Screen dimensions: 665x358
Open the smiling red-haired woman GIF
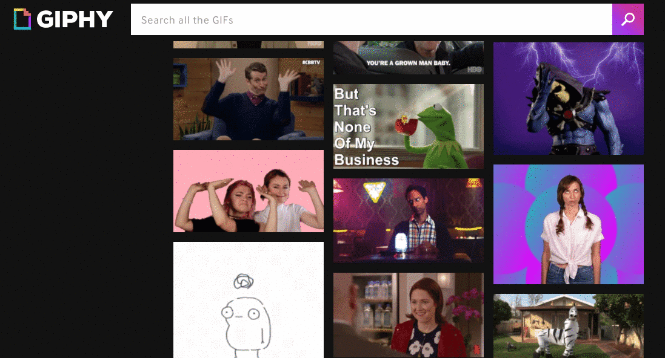point(409,315)
